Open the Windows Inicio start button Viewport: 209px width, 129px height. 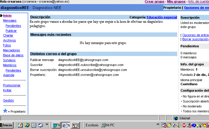pyautogui.click(x=6, y=125)
